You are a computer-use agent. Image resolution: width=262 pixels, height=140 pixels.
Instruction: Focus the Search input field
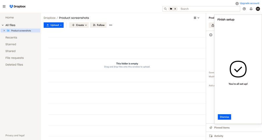pos(210,9)
